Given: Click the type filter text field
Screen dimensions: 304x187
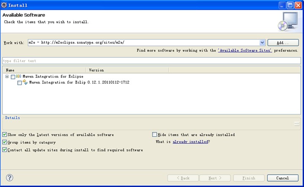Looking at the screenshot, I should tap(151, 61).
